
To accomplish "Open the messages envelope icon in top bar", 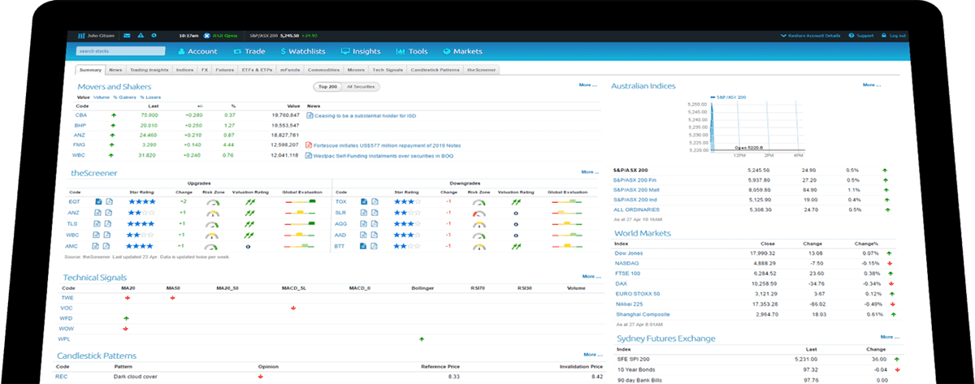I will pyautogui.click(x=126, y=36).
